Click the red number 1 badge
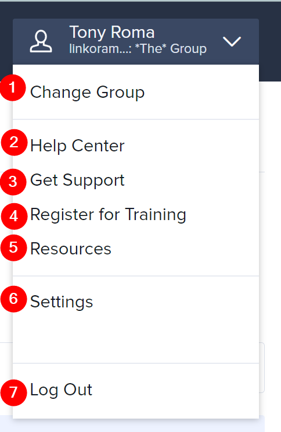Viewport: 281px width, 432px height. coord(13,87)
